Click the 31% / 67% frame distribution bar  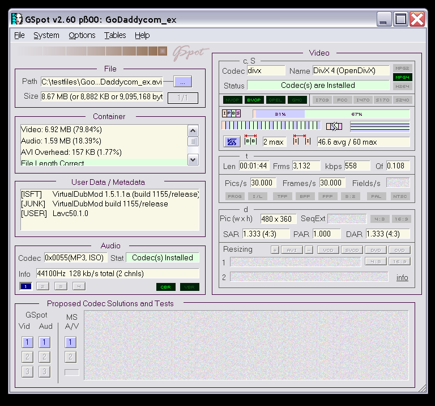coord(331,114)
